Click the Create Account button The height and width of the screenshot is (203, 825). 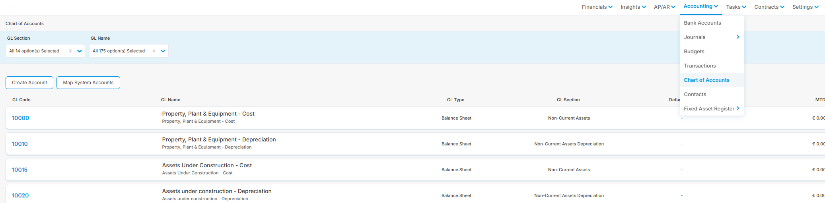[29, 83]
